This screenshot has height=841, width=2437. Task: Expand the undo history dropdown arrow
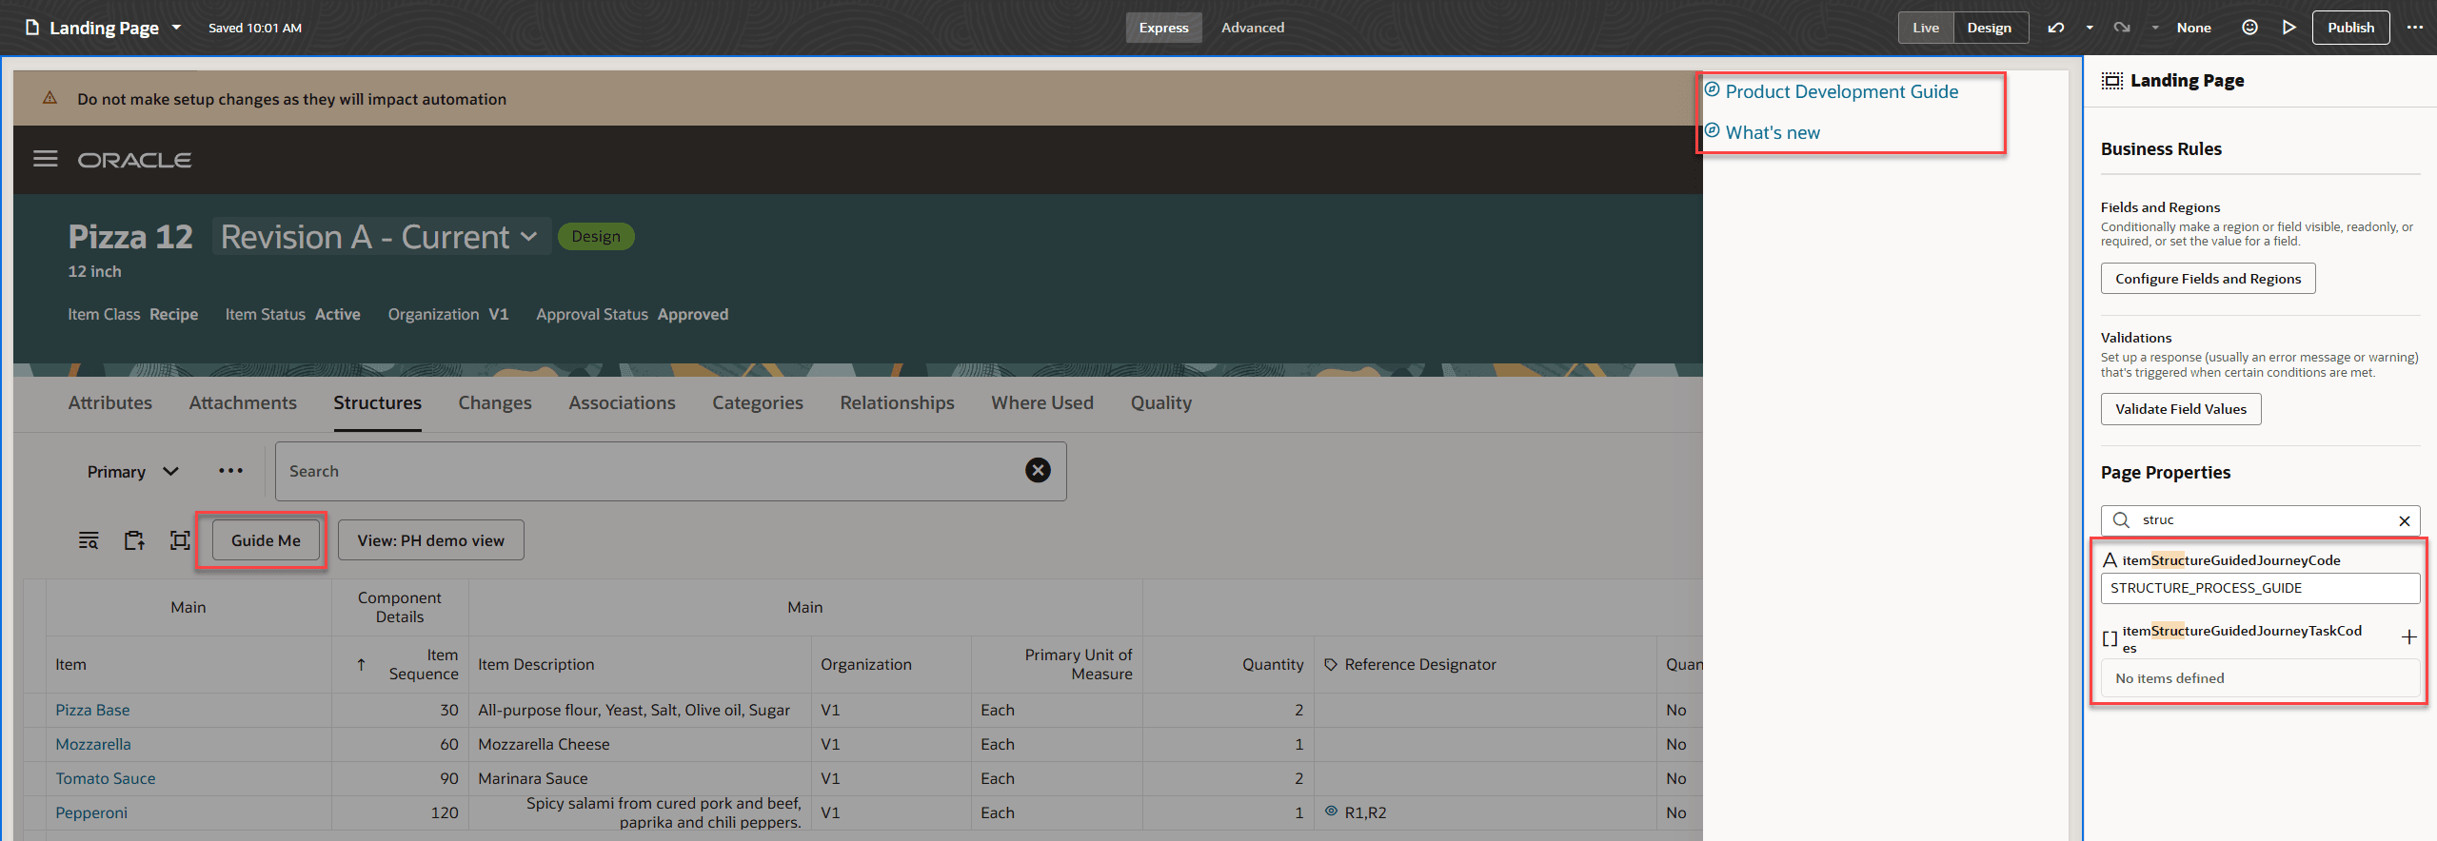pyautogui.click(x=2090, y=28)
